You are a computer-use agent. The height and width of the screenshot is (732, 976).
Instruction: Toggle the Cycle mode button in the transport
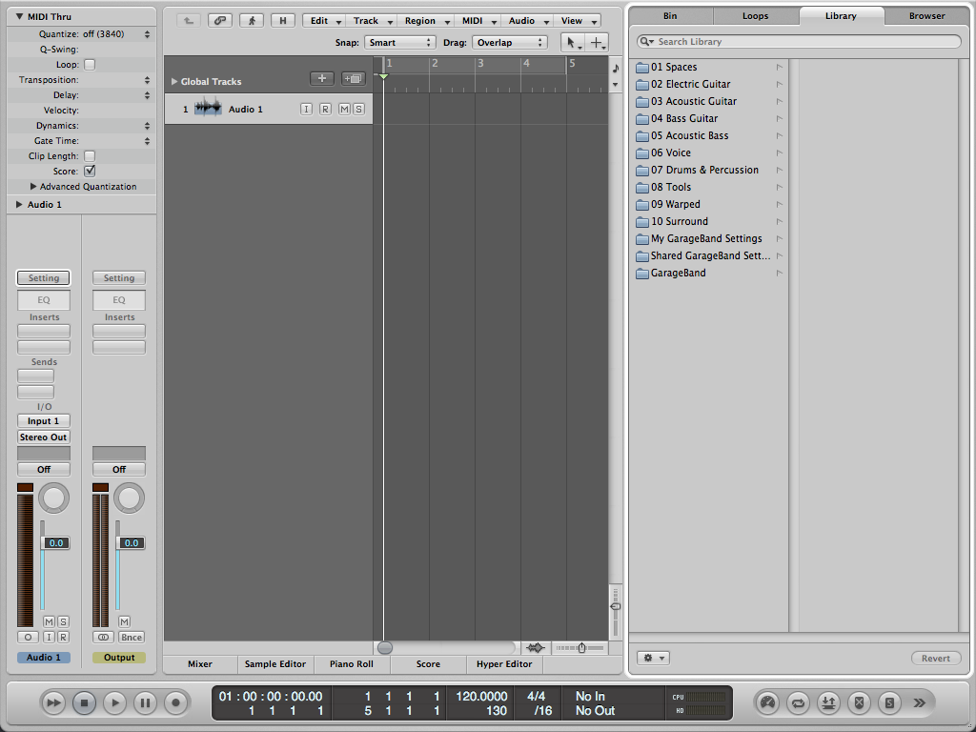[x=798, y=703]
